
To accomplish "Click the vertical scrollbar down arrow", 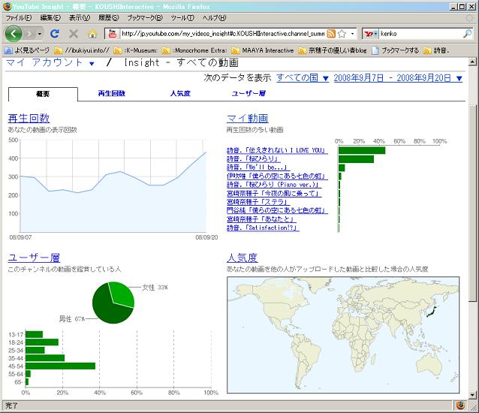I will tap(472, 395).
